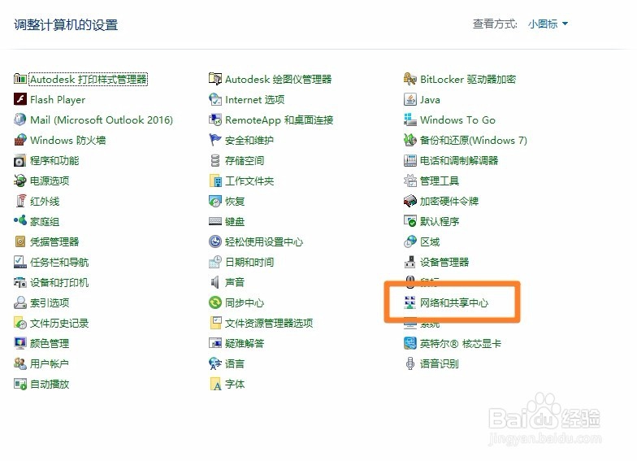637x461 pixels.
Task: Open 网络和共享中心 link
Action: pyautogui.click(x=453, y=303)
